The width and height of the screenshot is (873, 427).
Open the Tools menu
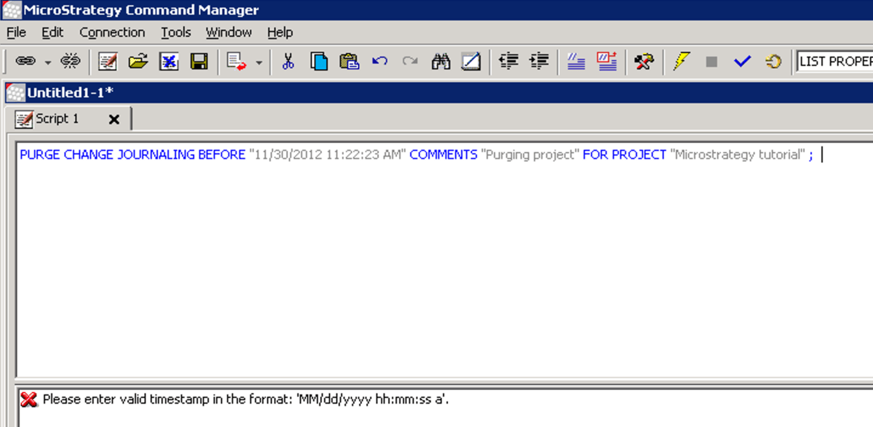tap(176, 33)
